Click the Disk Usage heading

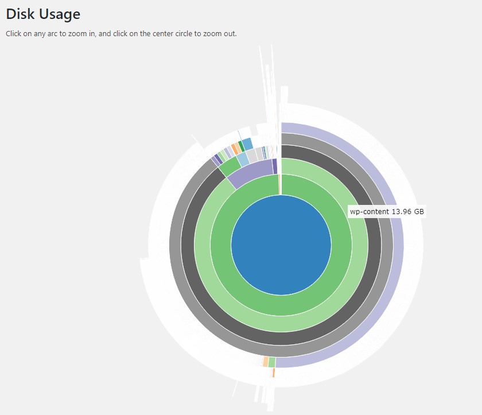[x=43, y=14]
